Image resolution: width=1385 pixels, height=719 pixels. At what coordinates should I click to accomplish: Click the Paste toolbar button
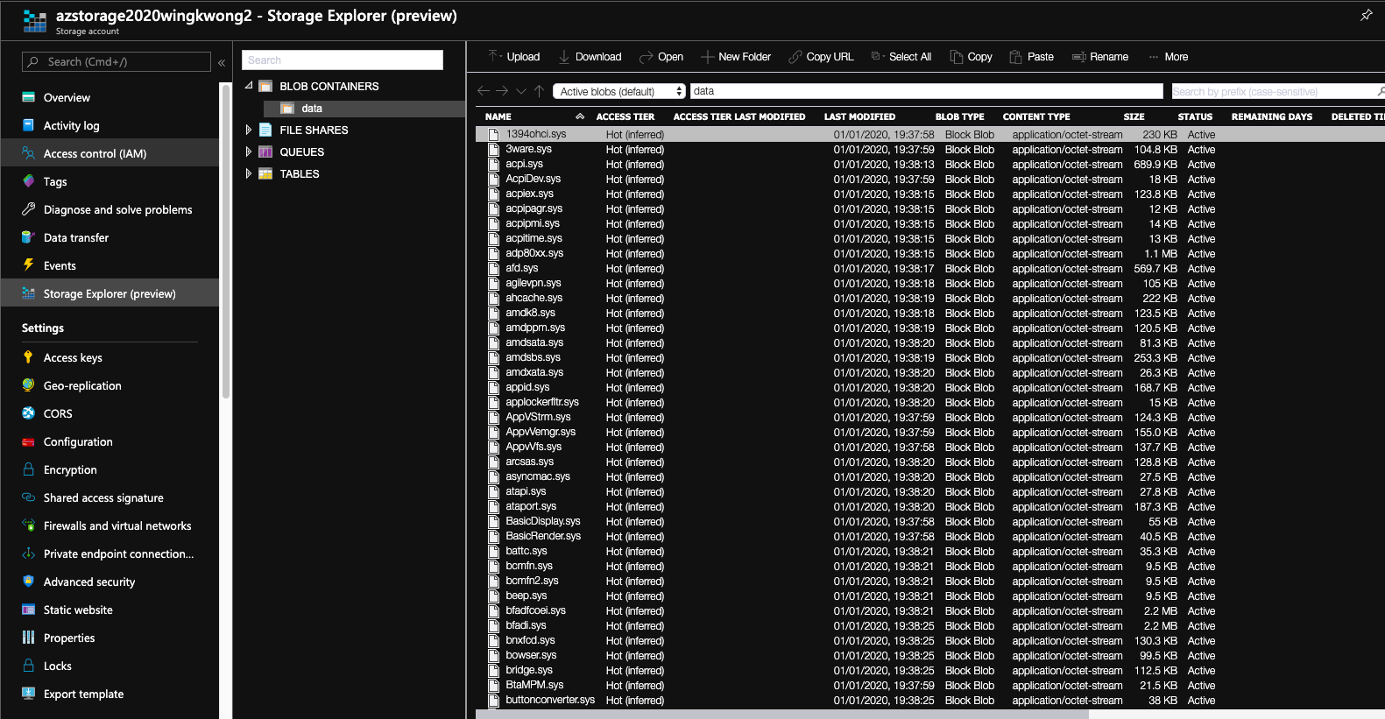pos(1031,57)
